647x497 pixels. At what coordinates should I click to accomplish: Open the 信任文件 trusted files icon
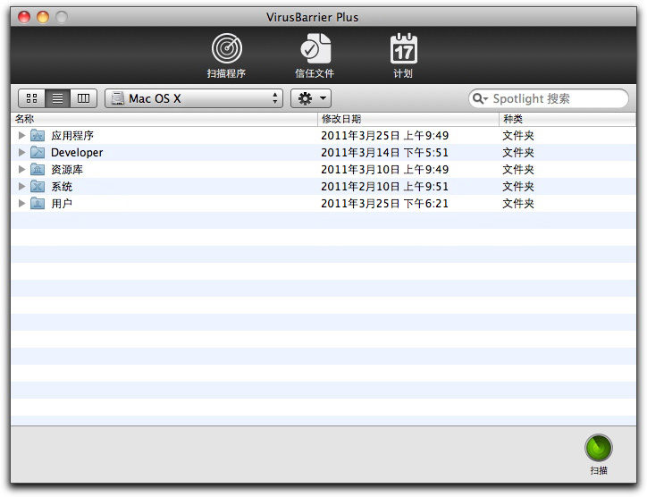coord(315,48)
